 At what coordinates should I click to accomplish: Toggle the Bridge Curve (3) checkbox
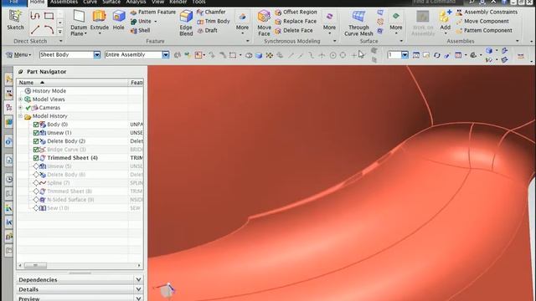[36, 150]
